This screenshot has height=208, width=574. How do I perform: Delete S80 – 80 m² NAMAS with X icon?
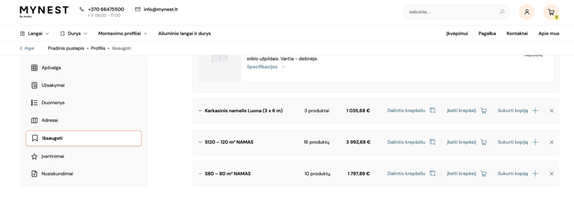point(552,173)
